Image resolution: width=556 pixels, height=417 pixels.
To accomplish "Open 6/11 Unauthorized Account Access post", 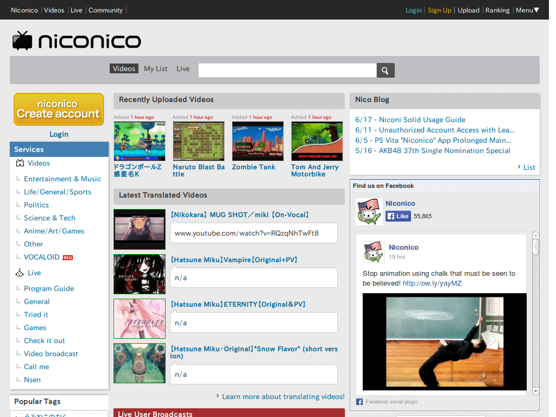I will coord(435,130).
